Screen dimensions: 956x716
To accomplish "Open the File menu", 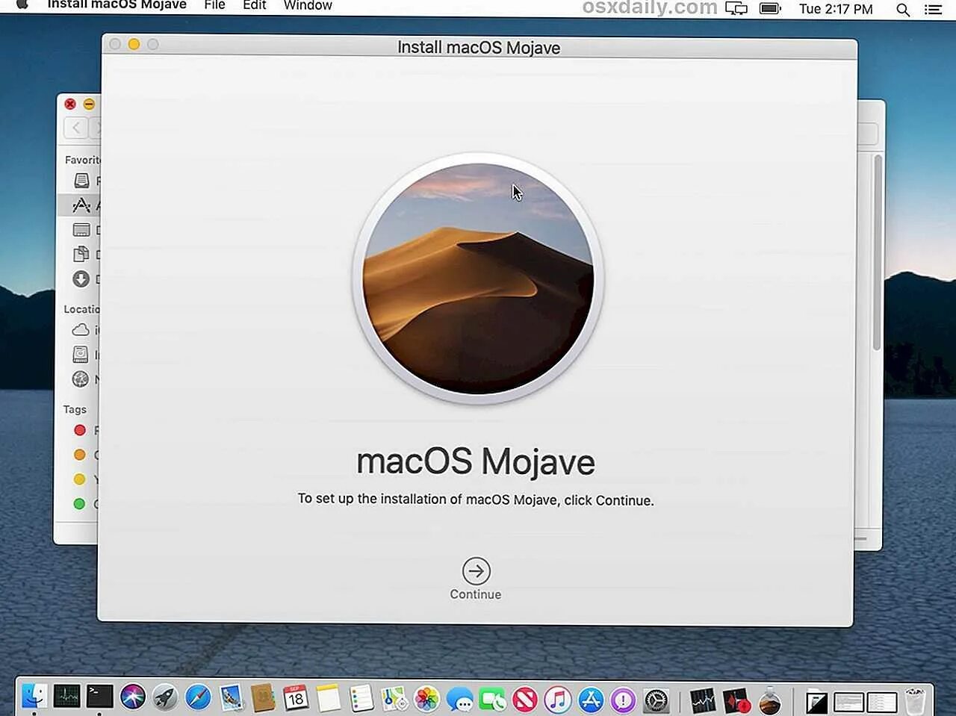I will coord(214,5).
